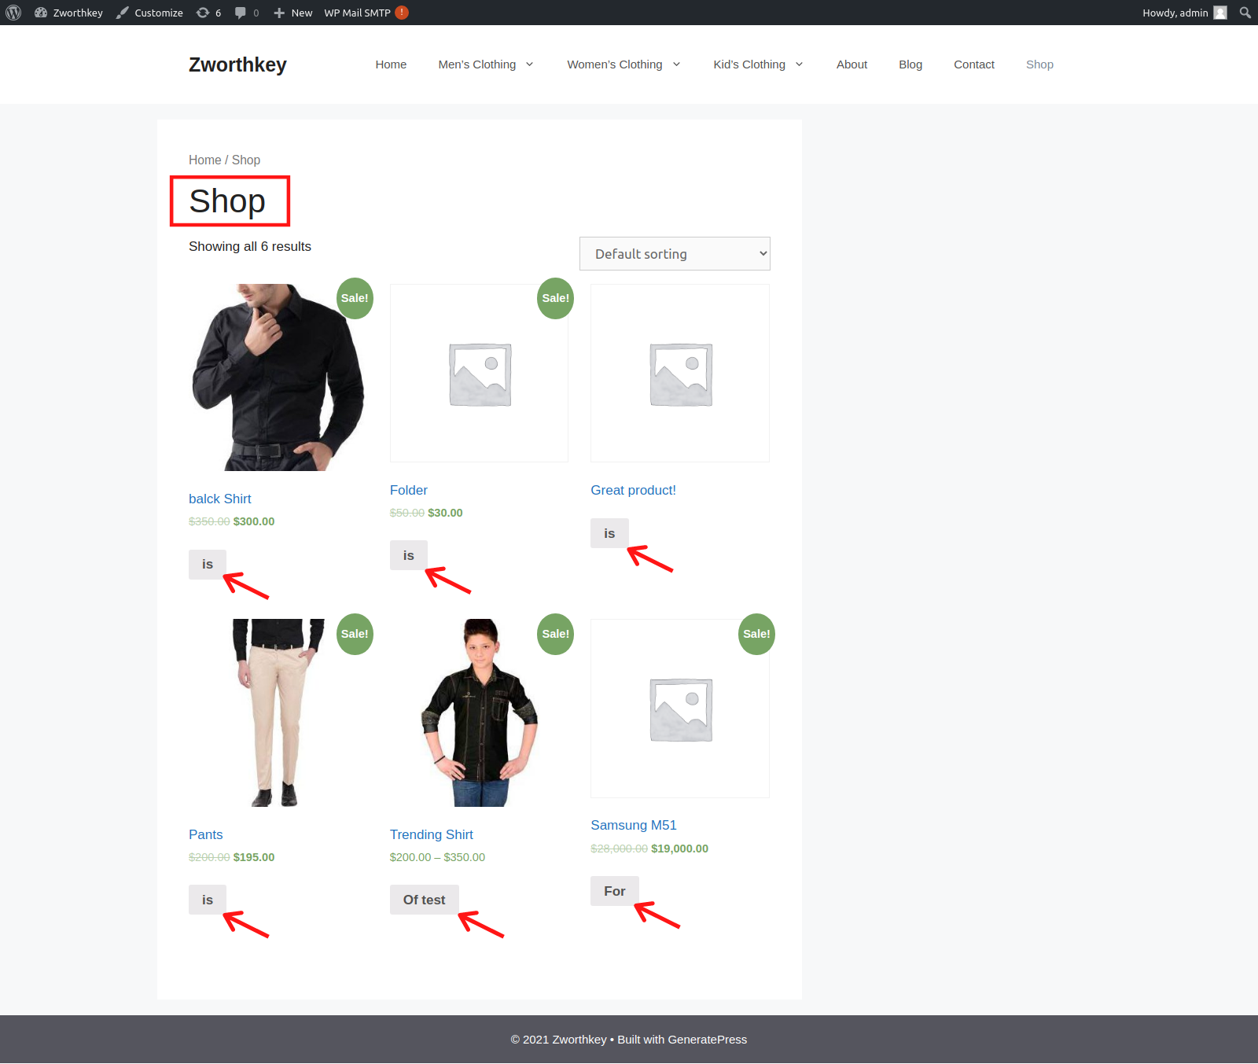This screenshot has height=1064, width=1258.
Task: Click the updates icon showing 6
Action: point(208,13)
